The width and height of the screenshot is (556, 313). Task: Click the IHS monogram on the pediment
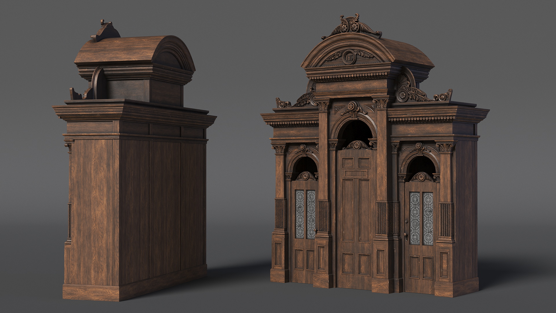(x=350, y=58)
